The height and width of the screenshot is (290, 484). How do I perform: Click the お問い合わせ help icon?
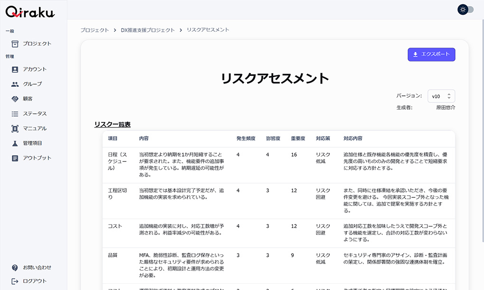click(x=15, y=268)
